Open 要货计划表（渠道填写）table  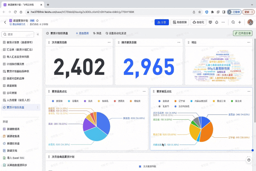coord(20,42)
